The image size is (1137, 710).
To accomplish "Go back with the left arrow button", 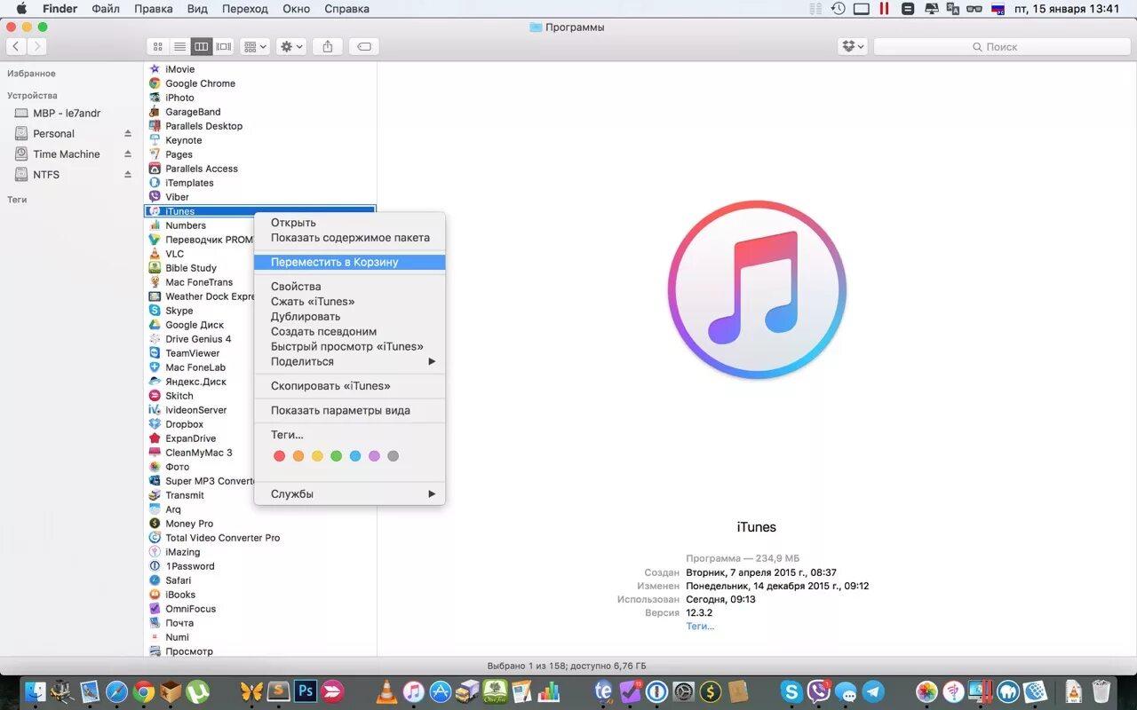I will (16, 46).
